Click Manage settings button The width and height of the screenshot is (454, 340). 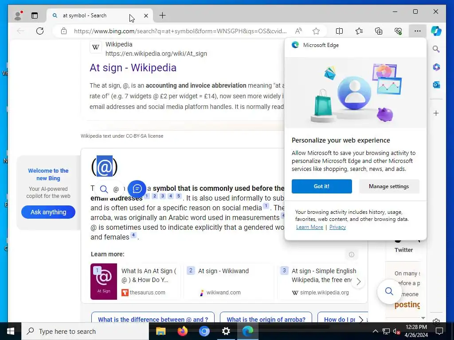(x=389, y=186)
